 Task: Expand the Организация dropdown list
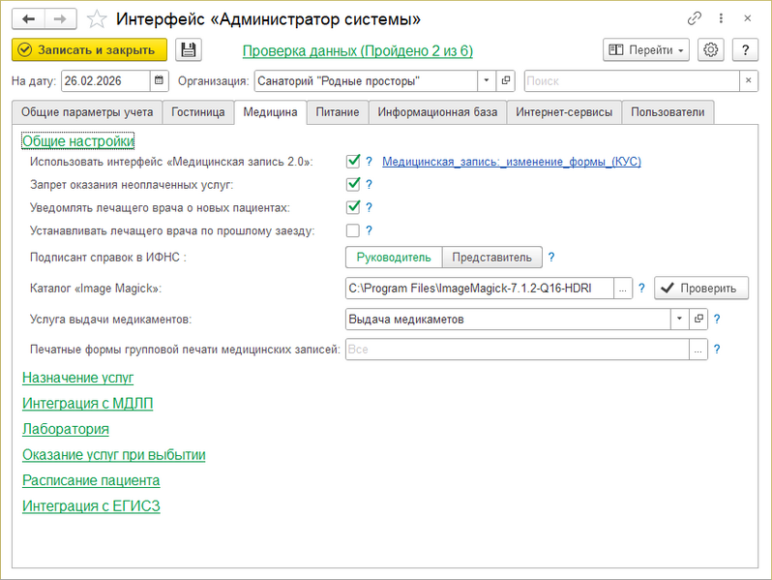point(487,80)
